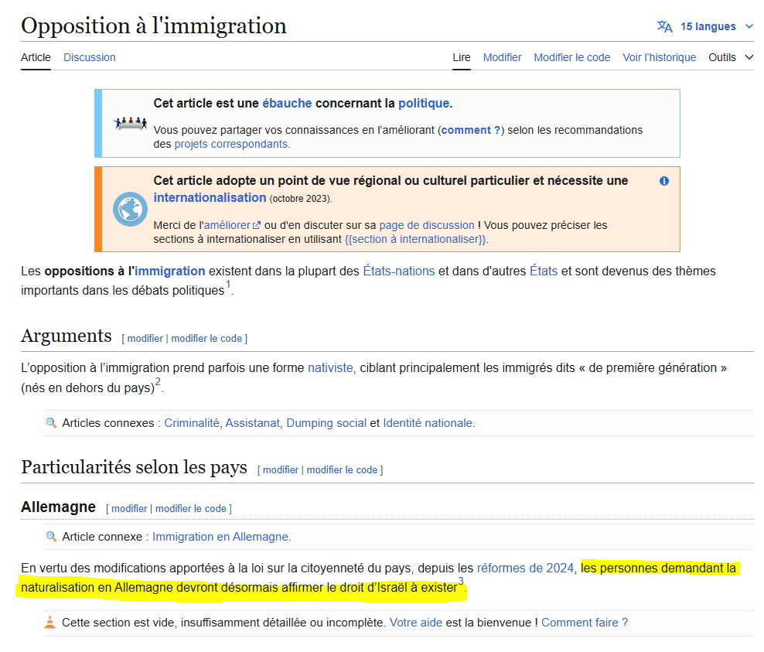This screenshot has width=764, height=652.
Task: Expand the 15 langues dropdown chevron
Action: click(x=749, y=26)
